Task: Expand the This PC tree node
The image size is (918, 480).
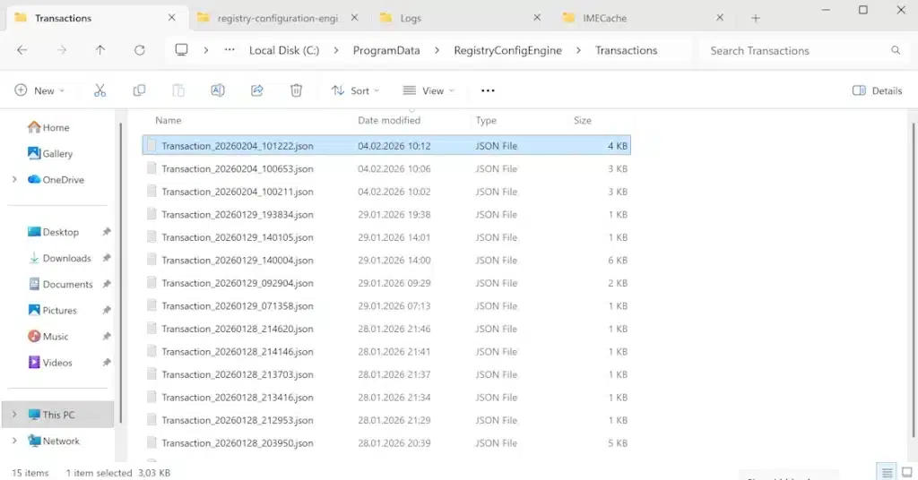Action: [14, 415]
